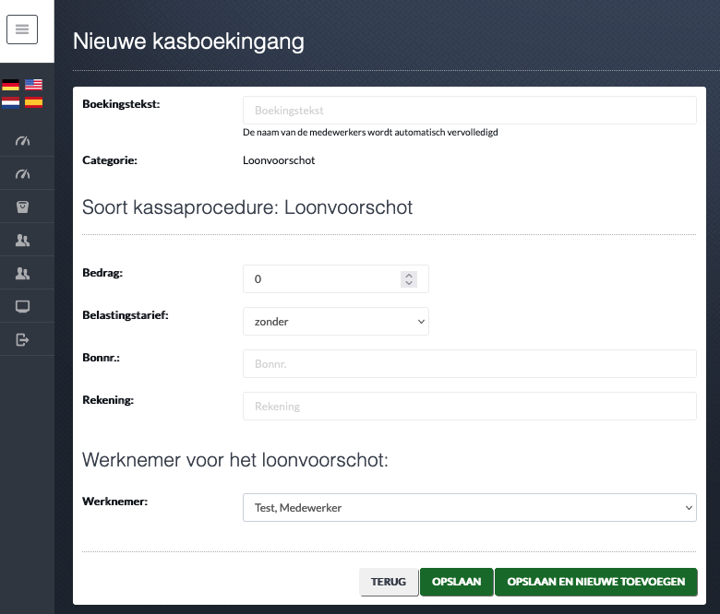Viewport: 720px width, 614px height.
Task: Click the Werknemer voor het loonvoorschot heading
Action: [x=235, y=460]
